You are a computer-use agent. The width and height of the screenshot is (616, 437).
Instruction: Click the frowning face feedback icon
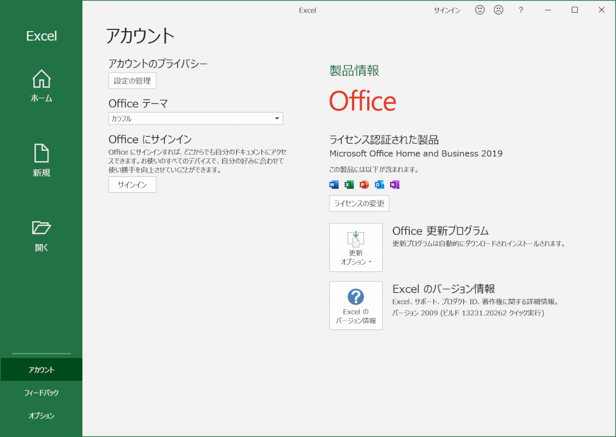click(x=499, y=9)
